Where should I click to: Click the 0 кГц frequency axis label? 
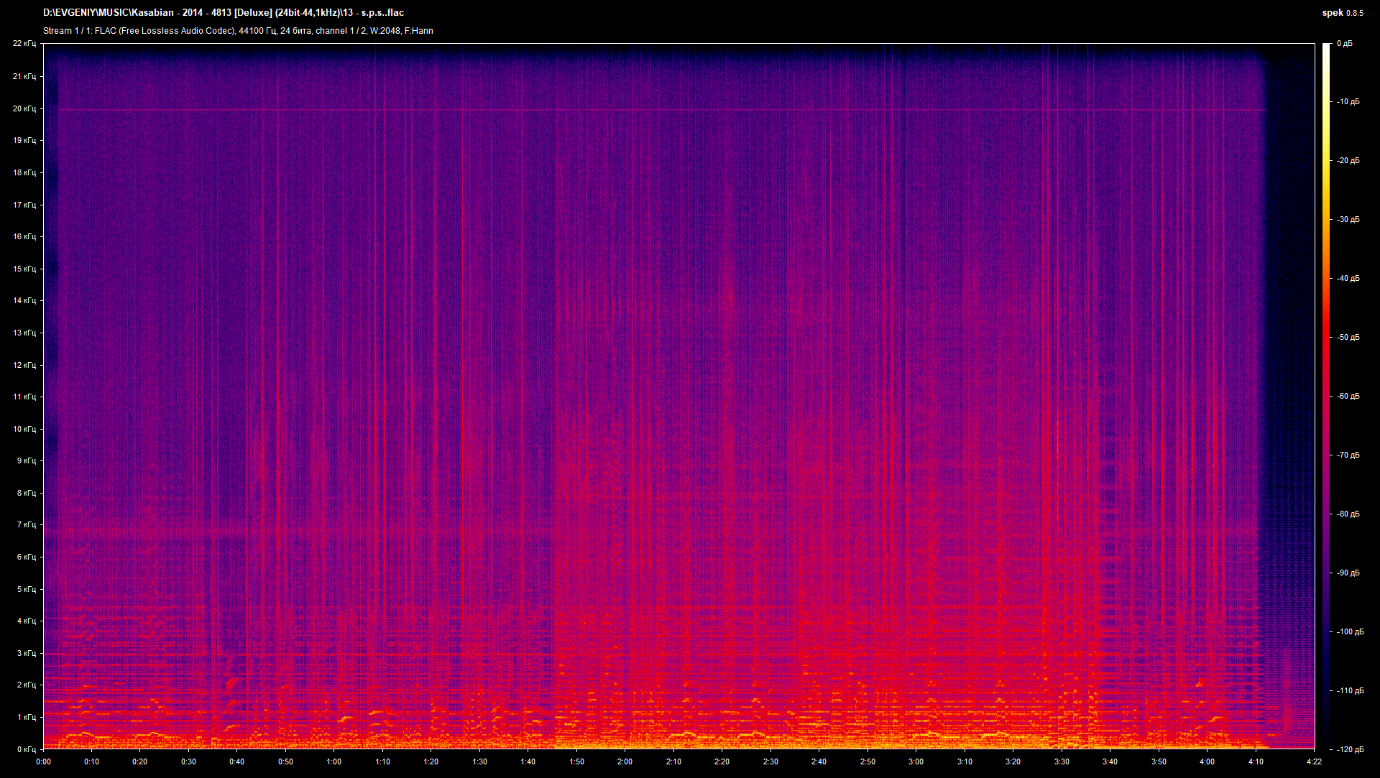tap(26, 749)
